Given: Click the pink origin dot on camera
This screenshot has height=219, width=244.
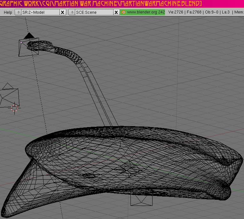Looking at the screenshot, I should point(21,42).
